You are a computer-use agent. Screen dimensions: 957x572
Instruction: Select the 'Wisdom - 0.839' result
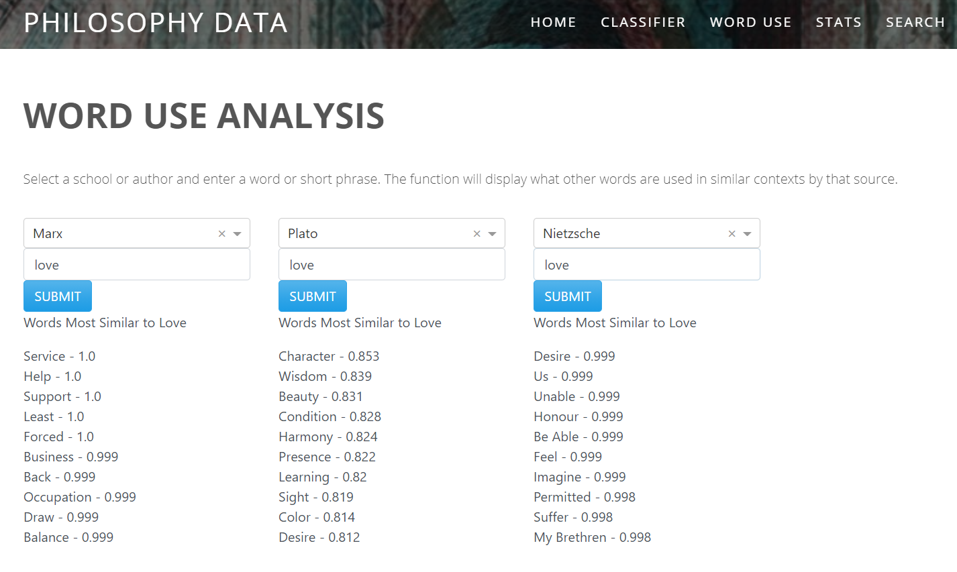pyautogui.click(x=325, y=376)
